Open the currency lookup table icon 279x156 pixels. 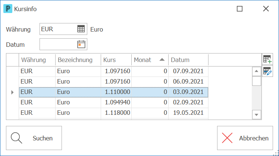[x=81, y=29]
